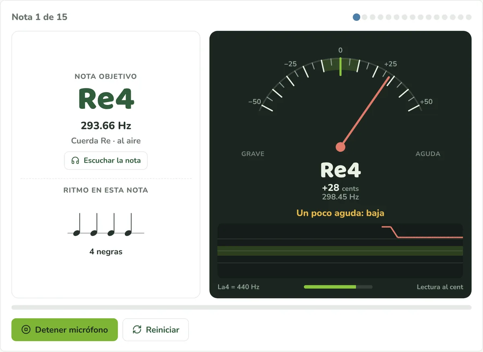
Task: Click the "NOTA OBJETIVO" label
Action: 106,76
